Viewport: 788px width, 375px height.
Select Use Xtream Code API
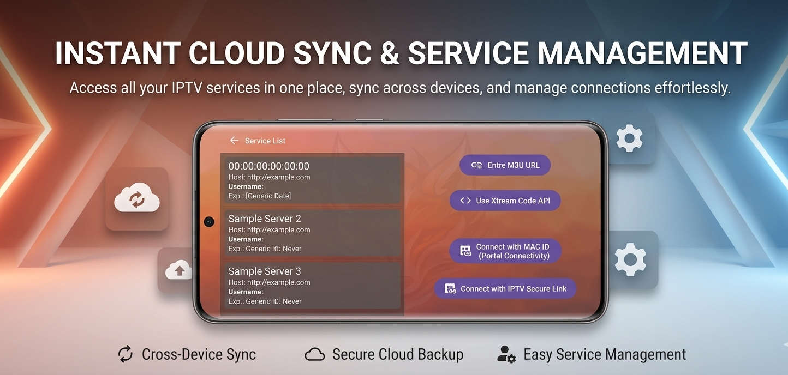[x=505, y=201]
